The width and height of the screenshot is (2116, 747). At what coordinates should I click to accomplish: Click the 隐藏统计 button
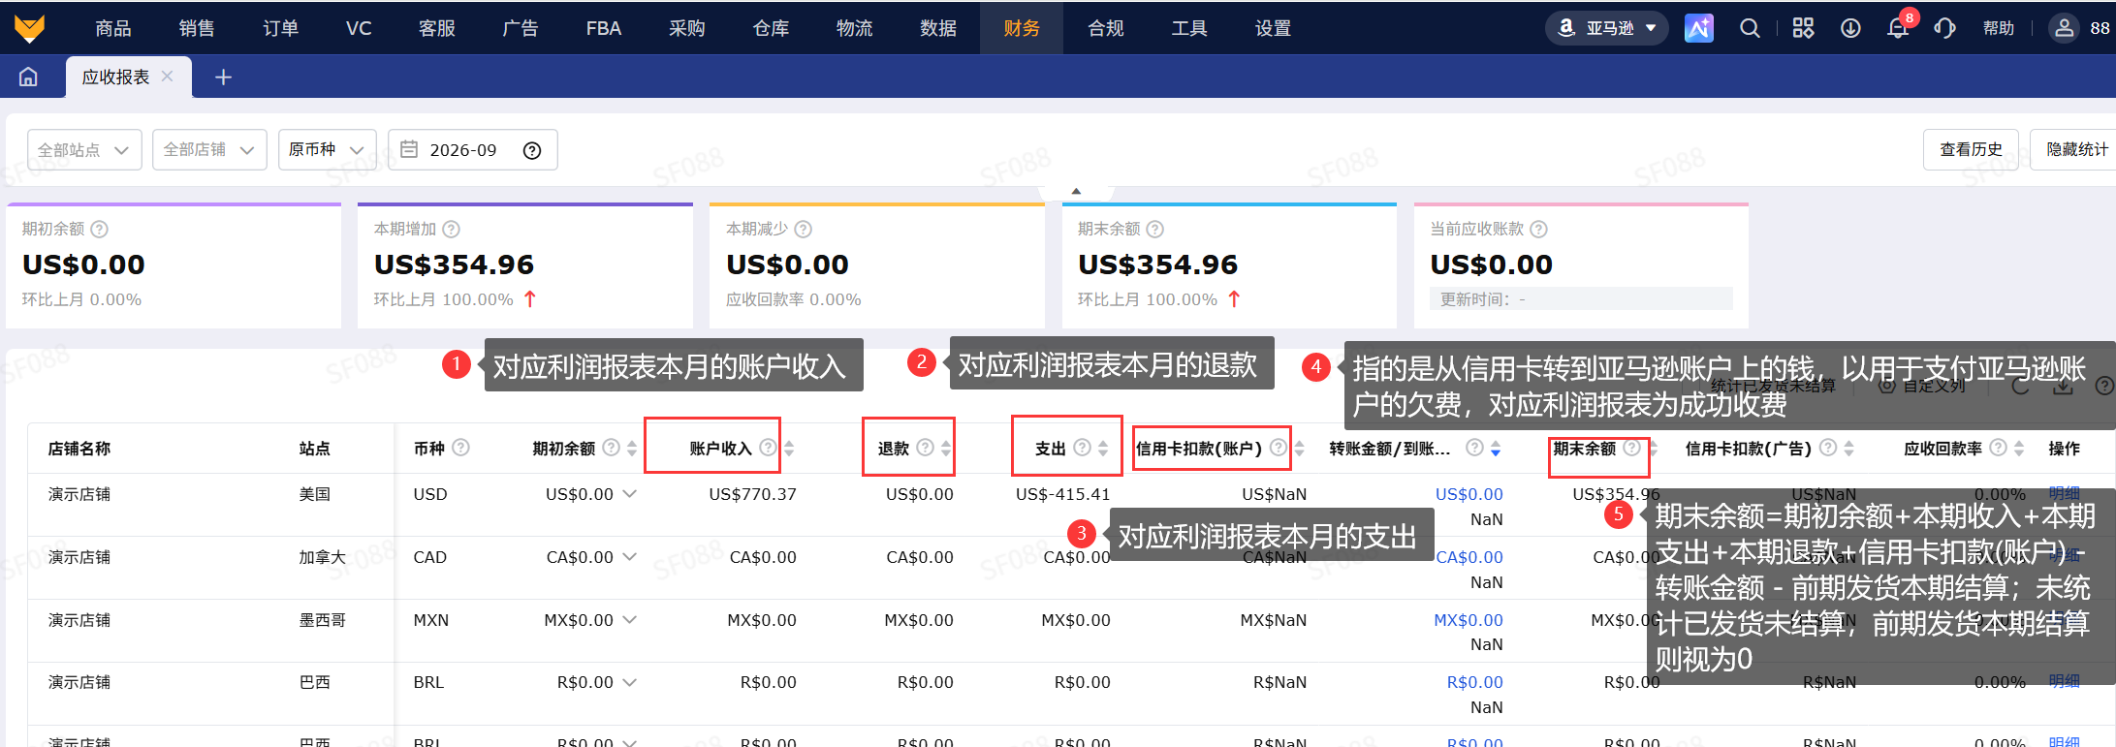2076,149
